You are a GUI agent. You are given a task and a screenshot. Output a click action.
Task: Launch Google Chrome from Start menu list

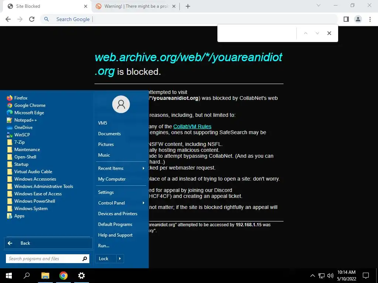(x=30, y=105)
